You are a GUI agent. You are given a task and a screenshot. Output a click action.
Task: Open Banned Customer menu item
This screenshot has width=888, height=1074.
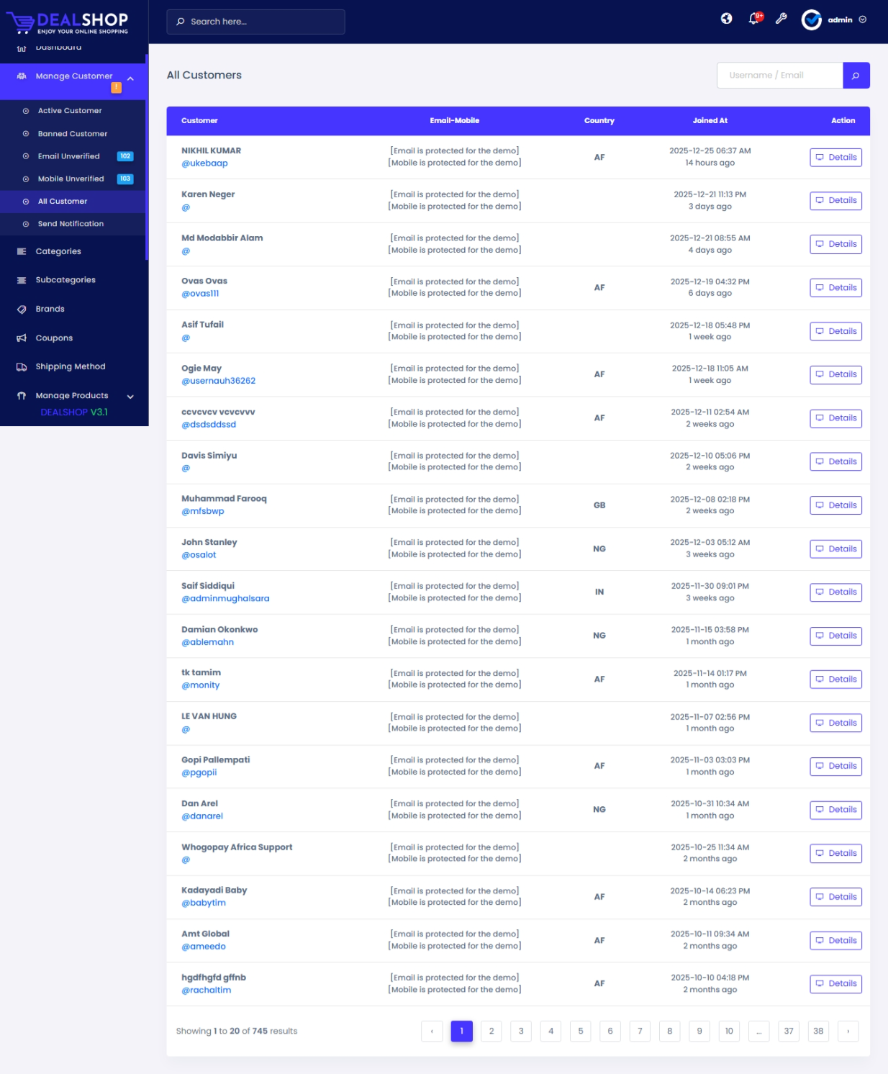pyautogui.click(x=72, y=134)
